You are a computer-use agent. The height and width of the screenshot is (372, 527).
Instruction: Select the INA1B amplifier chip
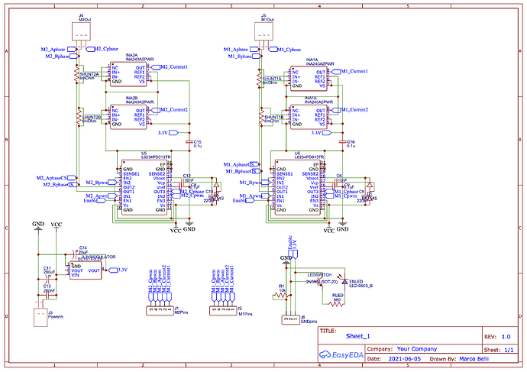(309, 117)
